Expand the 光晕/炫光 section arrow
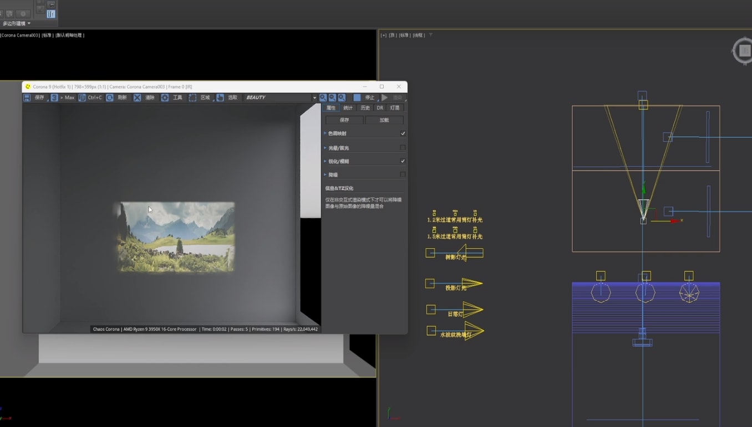 click(325, 148)
